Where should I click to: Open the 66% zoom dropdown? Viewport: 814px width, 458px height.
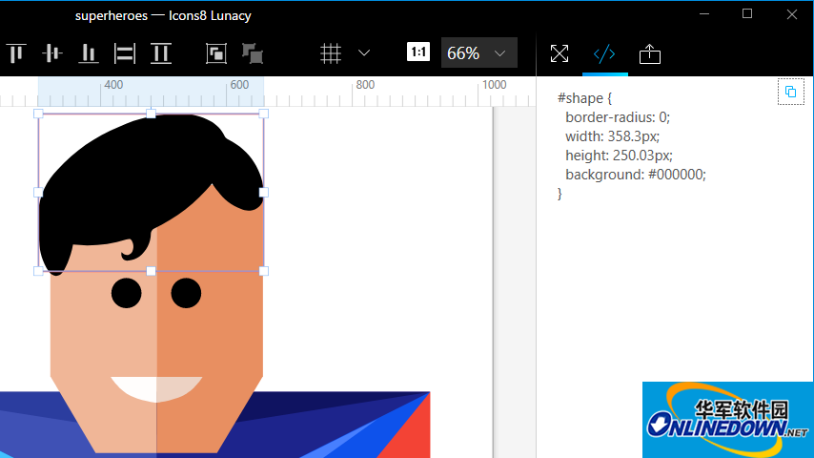[x=479, y=52]
